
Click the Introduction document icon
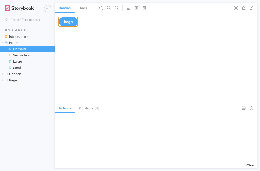6,37
